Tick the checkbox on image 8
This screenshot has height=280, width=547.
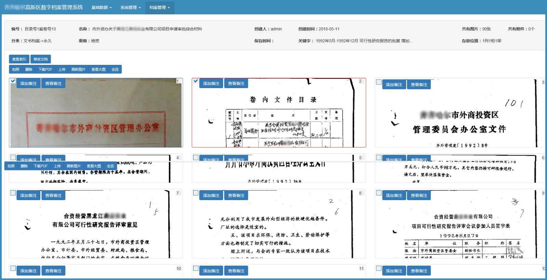coord(196,193)
